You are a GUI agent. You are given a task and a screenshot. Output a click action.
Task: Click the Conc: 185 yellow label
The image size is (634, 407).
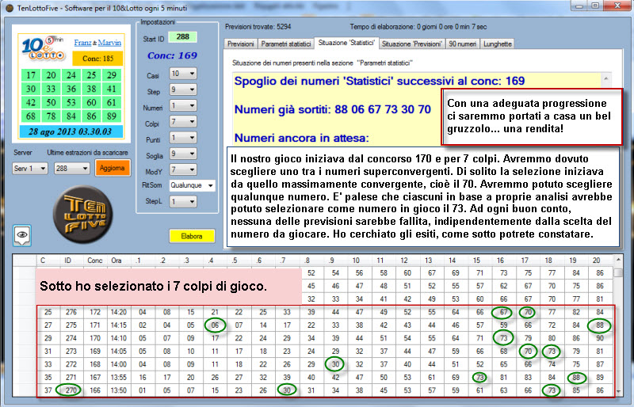click(x=97, y=59)
